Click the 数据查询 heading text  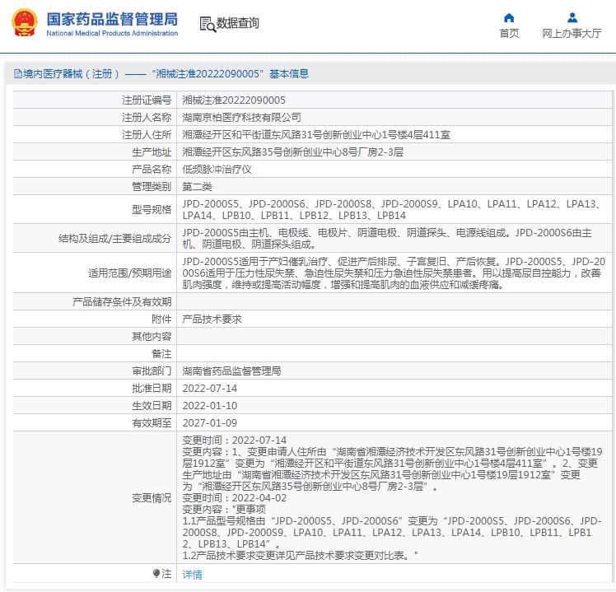[x=238, y=23]
